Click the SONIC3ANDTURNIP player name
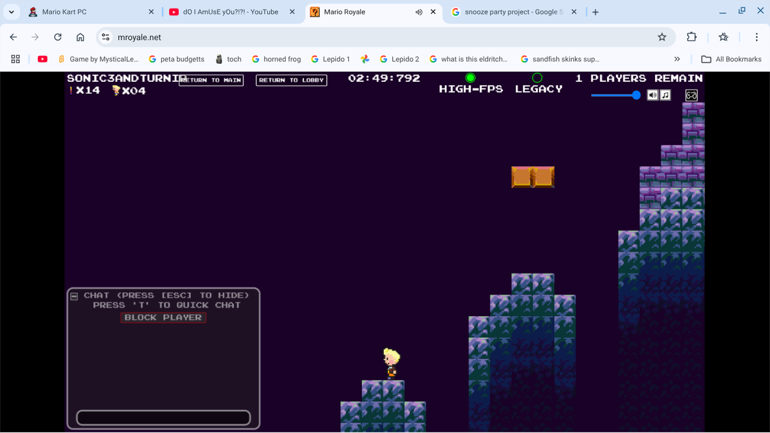 click(127, 78)
